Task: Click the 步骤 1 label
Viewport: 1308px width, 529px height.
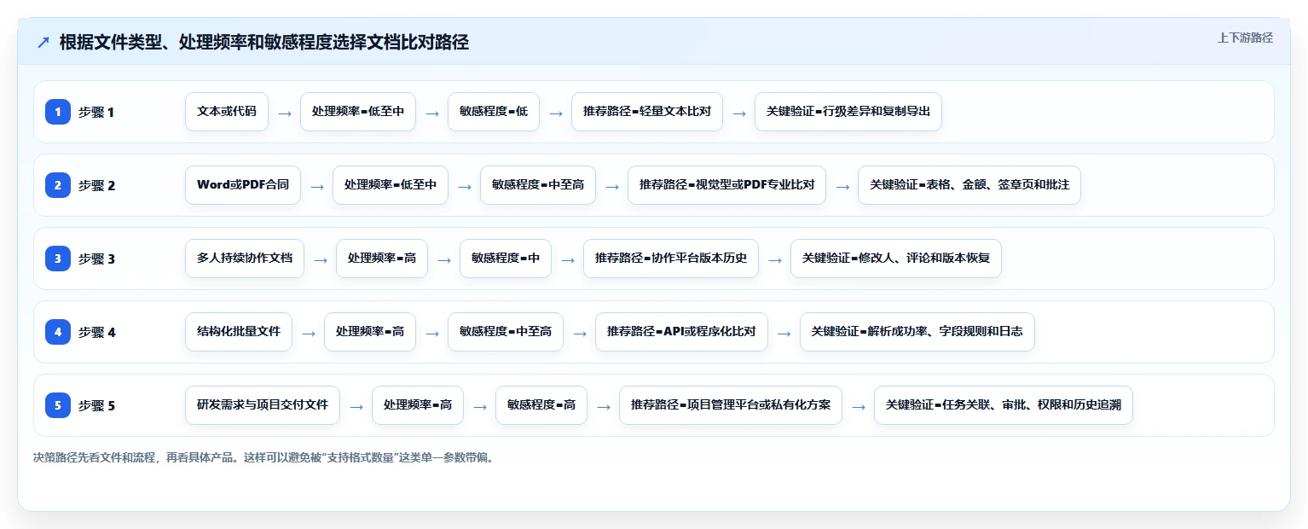Action: pyautogui.click(x=95, y=112)
